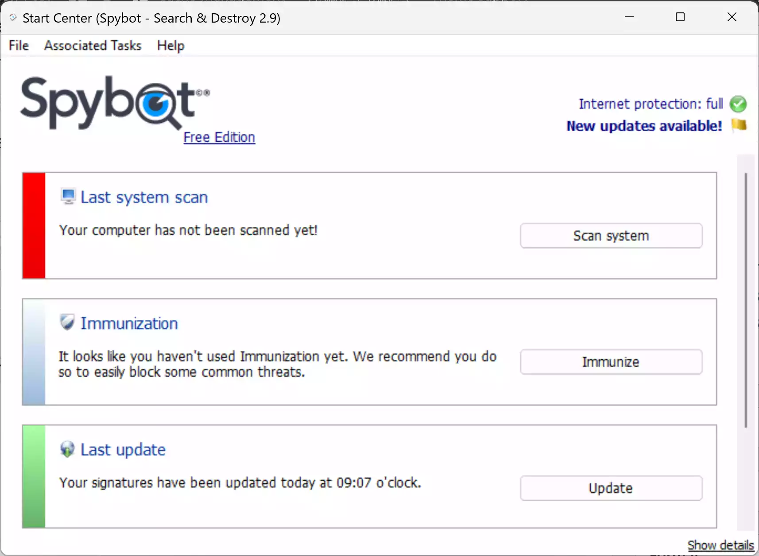Click the Update button
This screenshot has width=759, height=556.
tap(611, 488)
